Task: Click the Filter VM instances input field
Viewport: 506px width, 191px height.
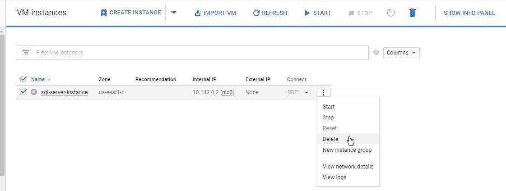Action: (199, 53)
